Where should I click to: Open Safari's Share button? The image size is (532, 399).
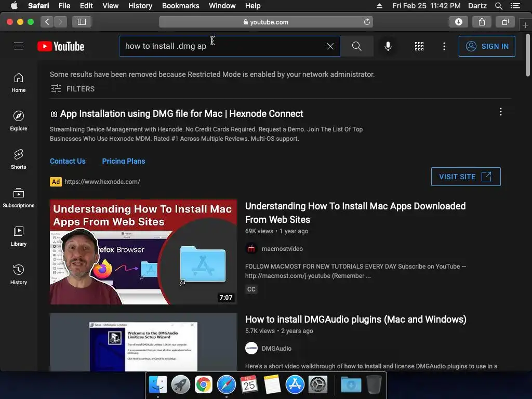tap(482, 22)
